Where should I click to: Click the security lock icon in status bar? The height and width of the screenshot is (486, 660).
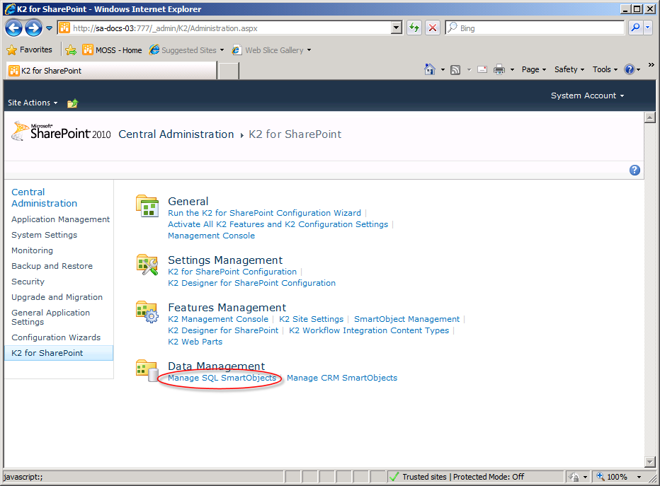click(x=574, y=477)
